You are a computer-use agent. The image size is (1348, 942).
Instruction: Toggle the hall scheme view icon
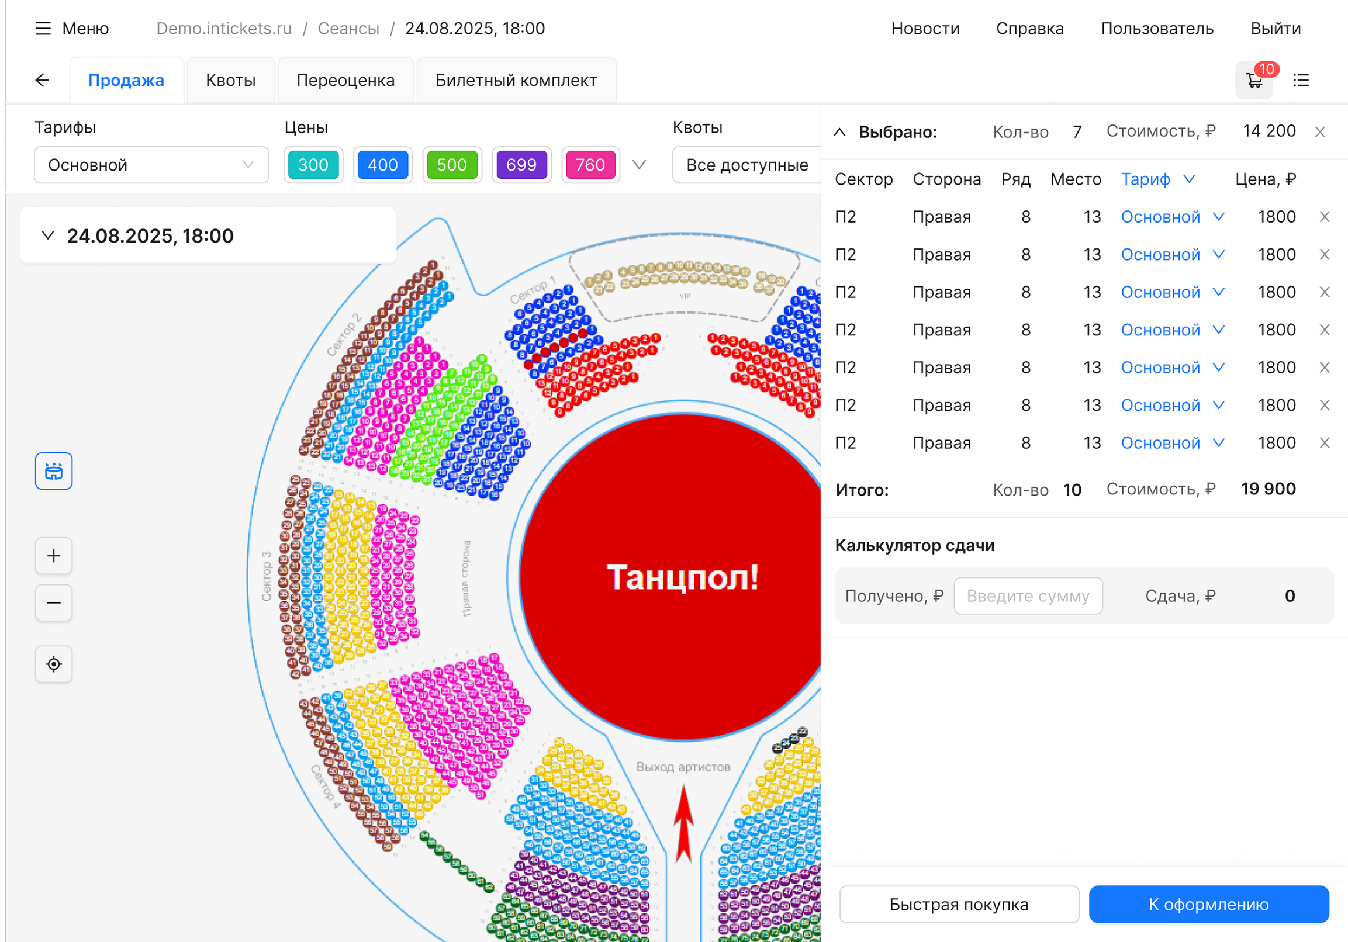53,470
